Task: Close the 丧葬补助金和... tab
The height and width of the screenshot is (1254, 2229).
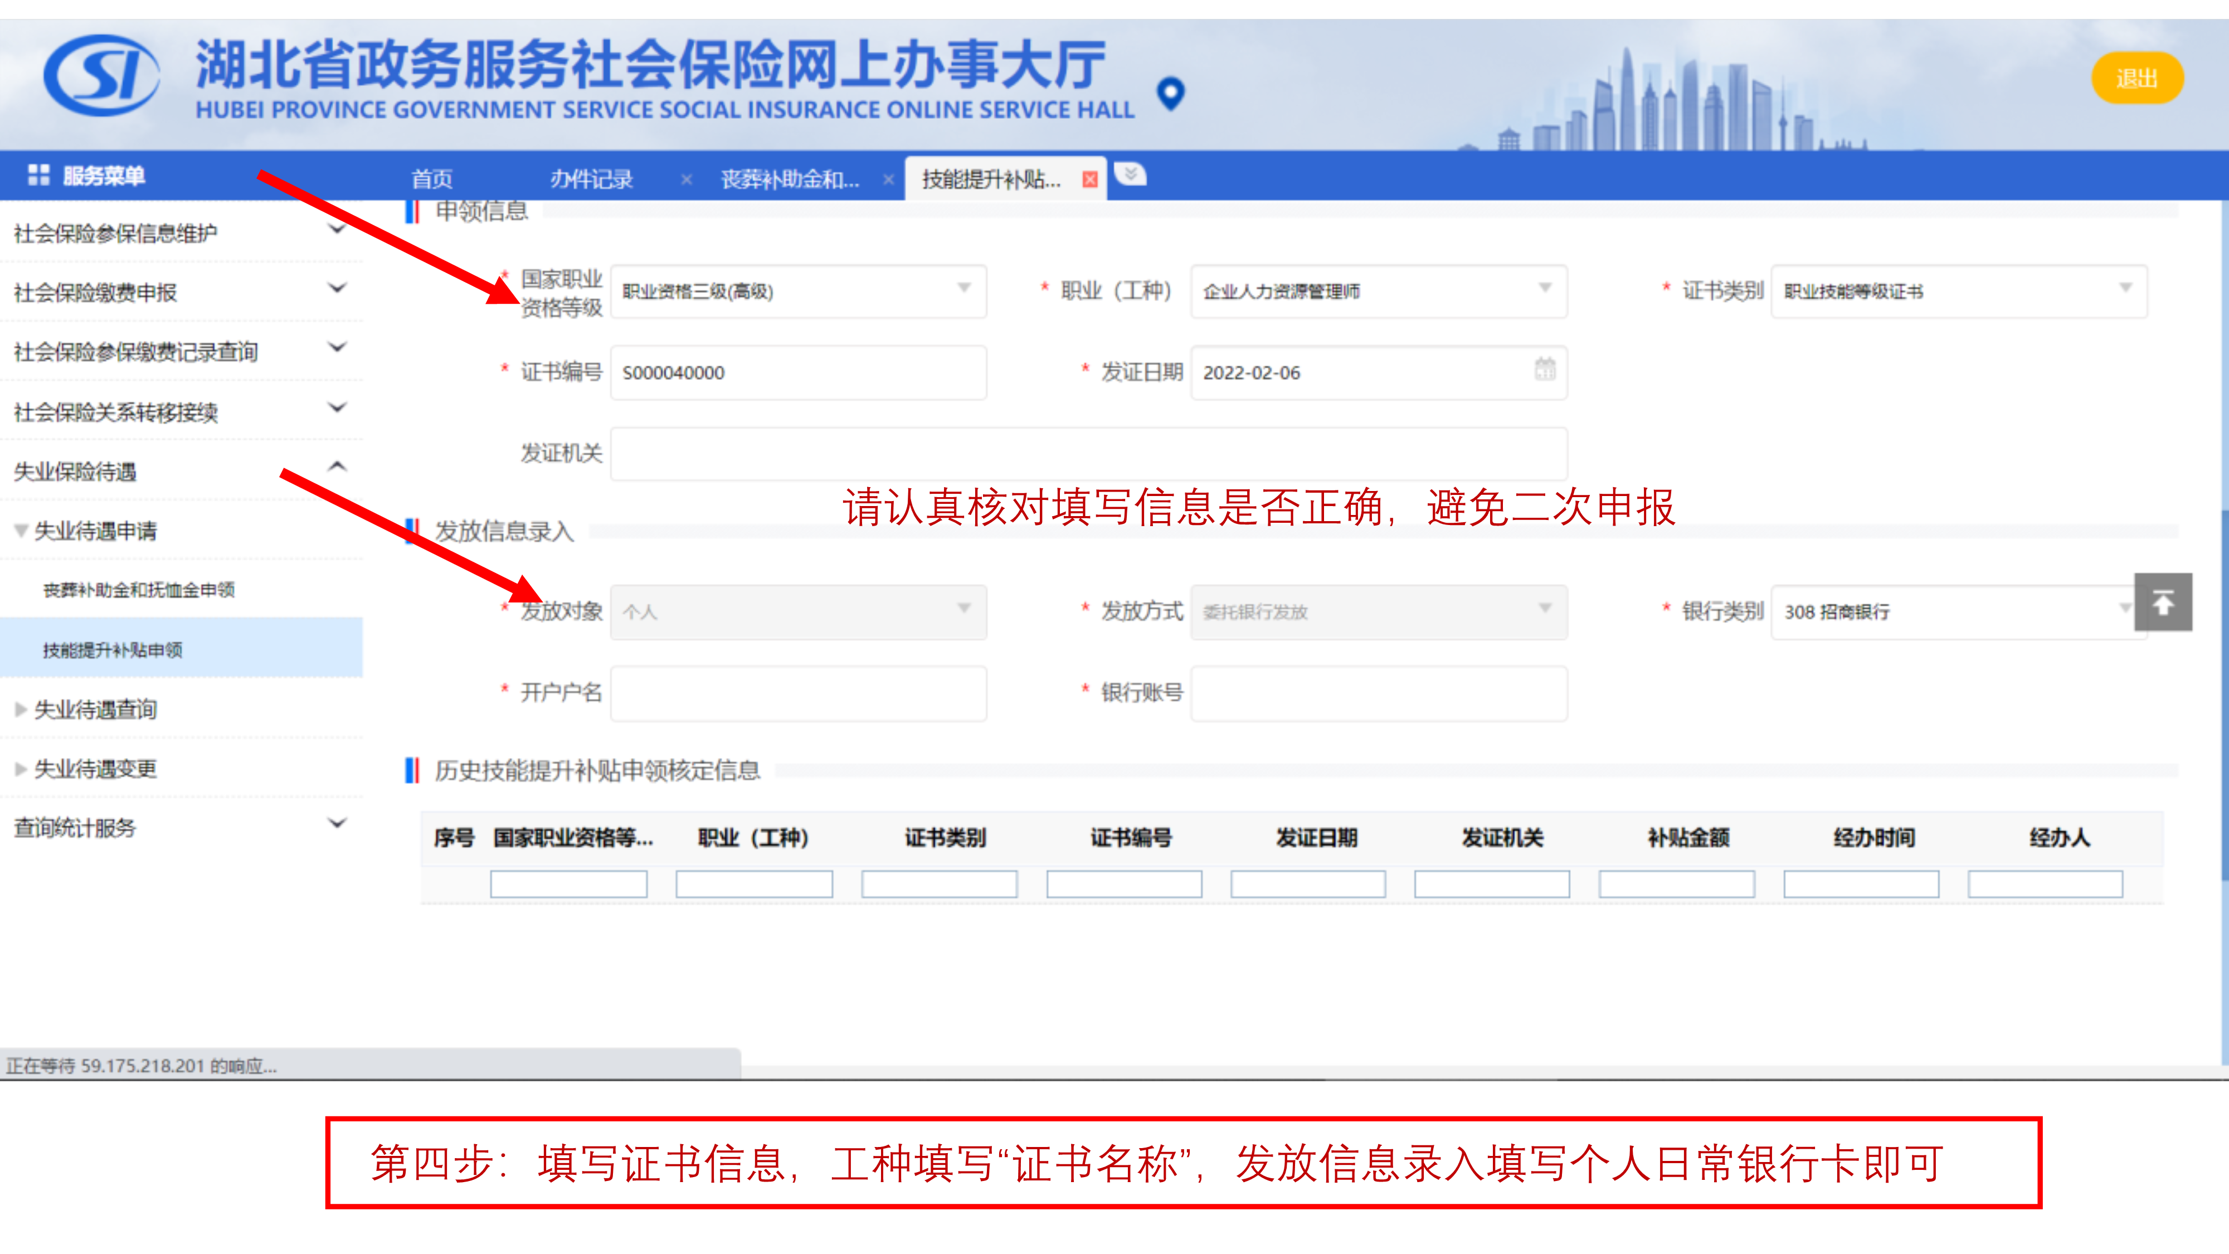Action: (889, 180)
